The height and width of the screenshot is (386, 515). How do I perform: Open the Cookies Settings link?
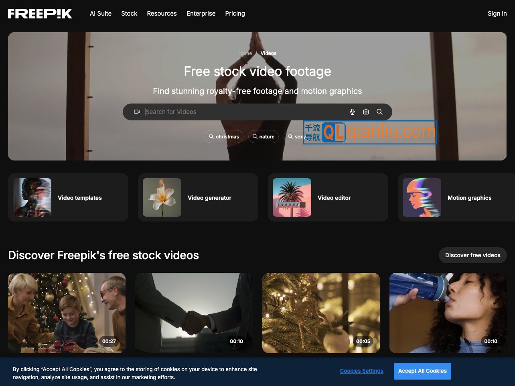coord(361,371)
